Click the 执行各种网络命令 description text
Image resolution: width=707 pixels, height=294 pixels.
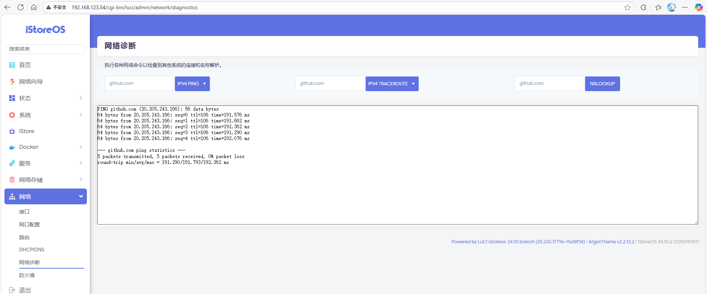pyautogui.click(x=163, y=65)
